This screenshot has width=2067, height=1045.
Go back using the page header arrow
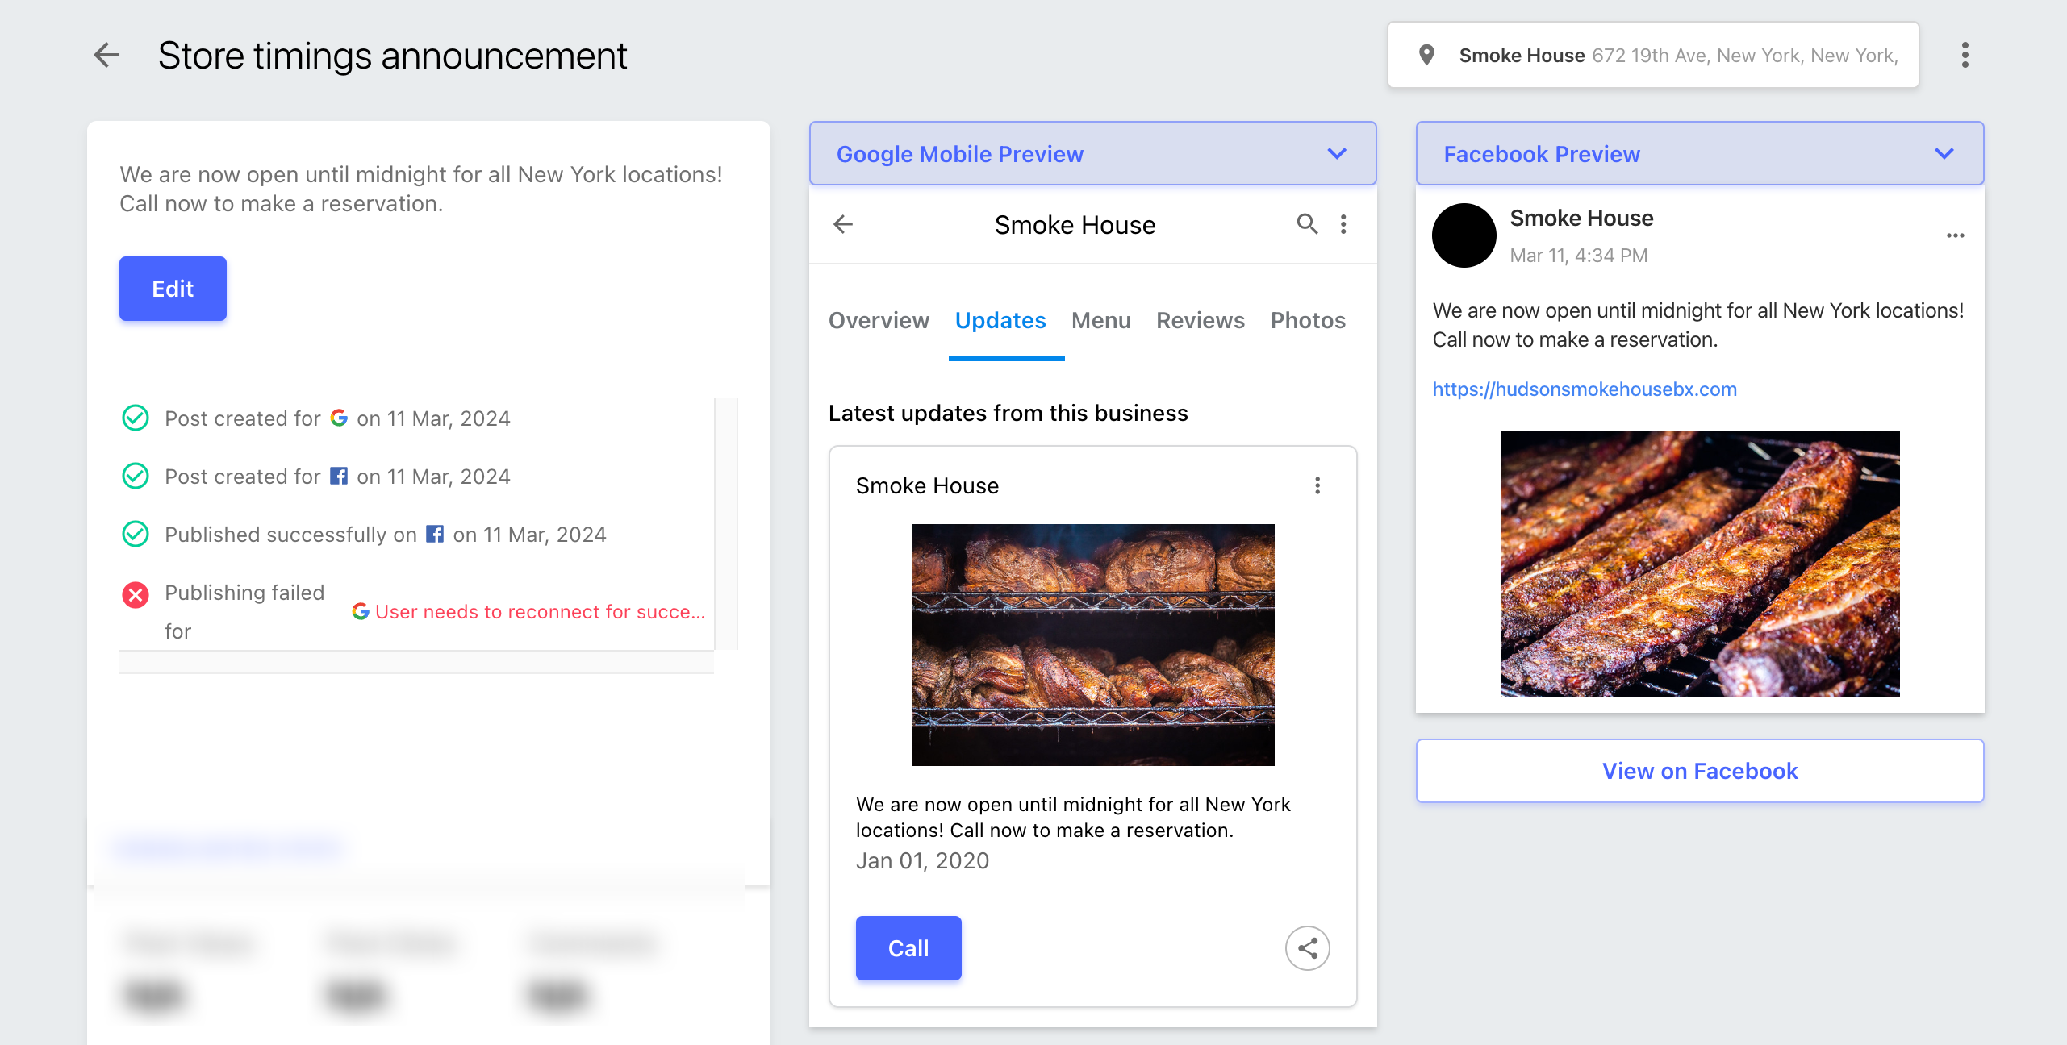pyautogui.click(x=106, y=55)
